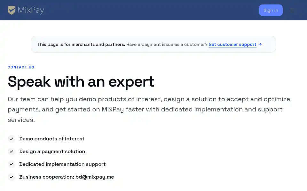Click the Speak with an expert heading
The image size is (307, 191).
click(81, 81)
